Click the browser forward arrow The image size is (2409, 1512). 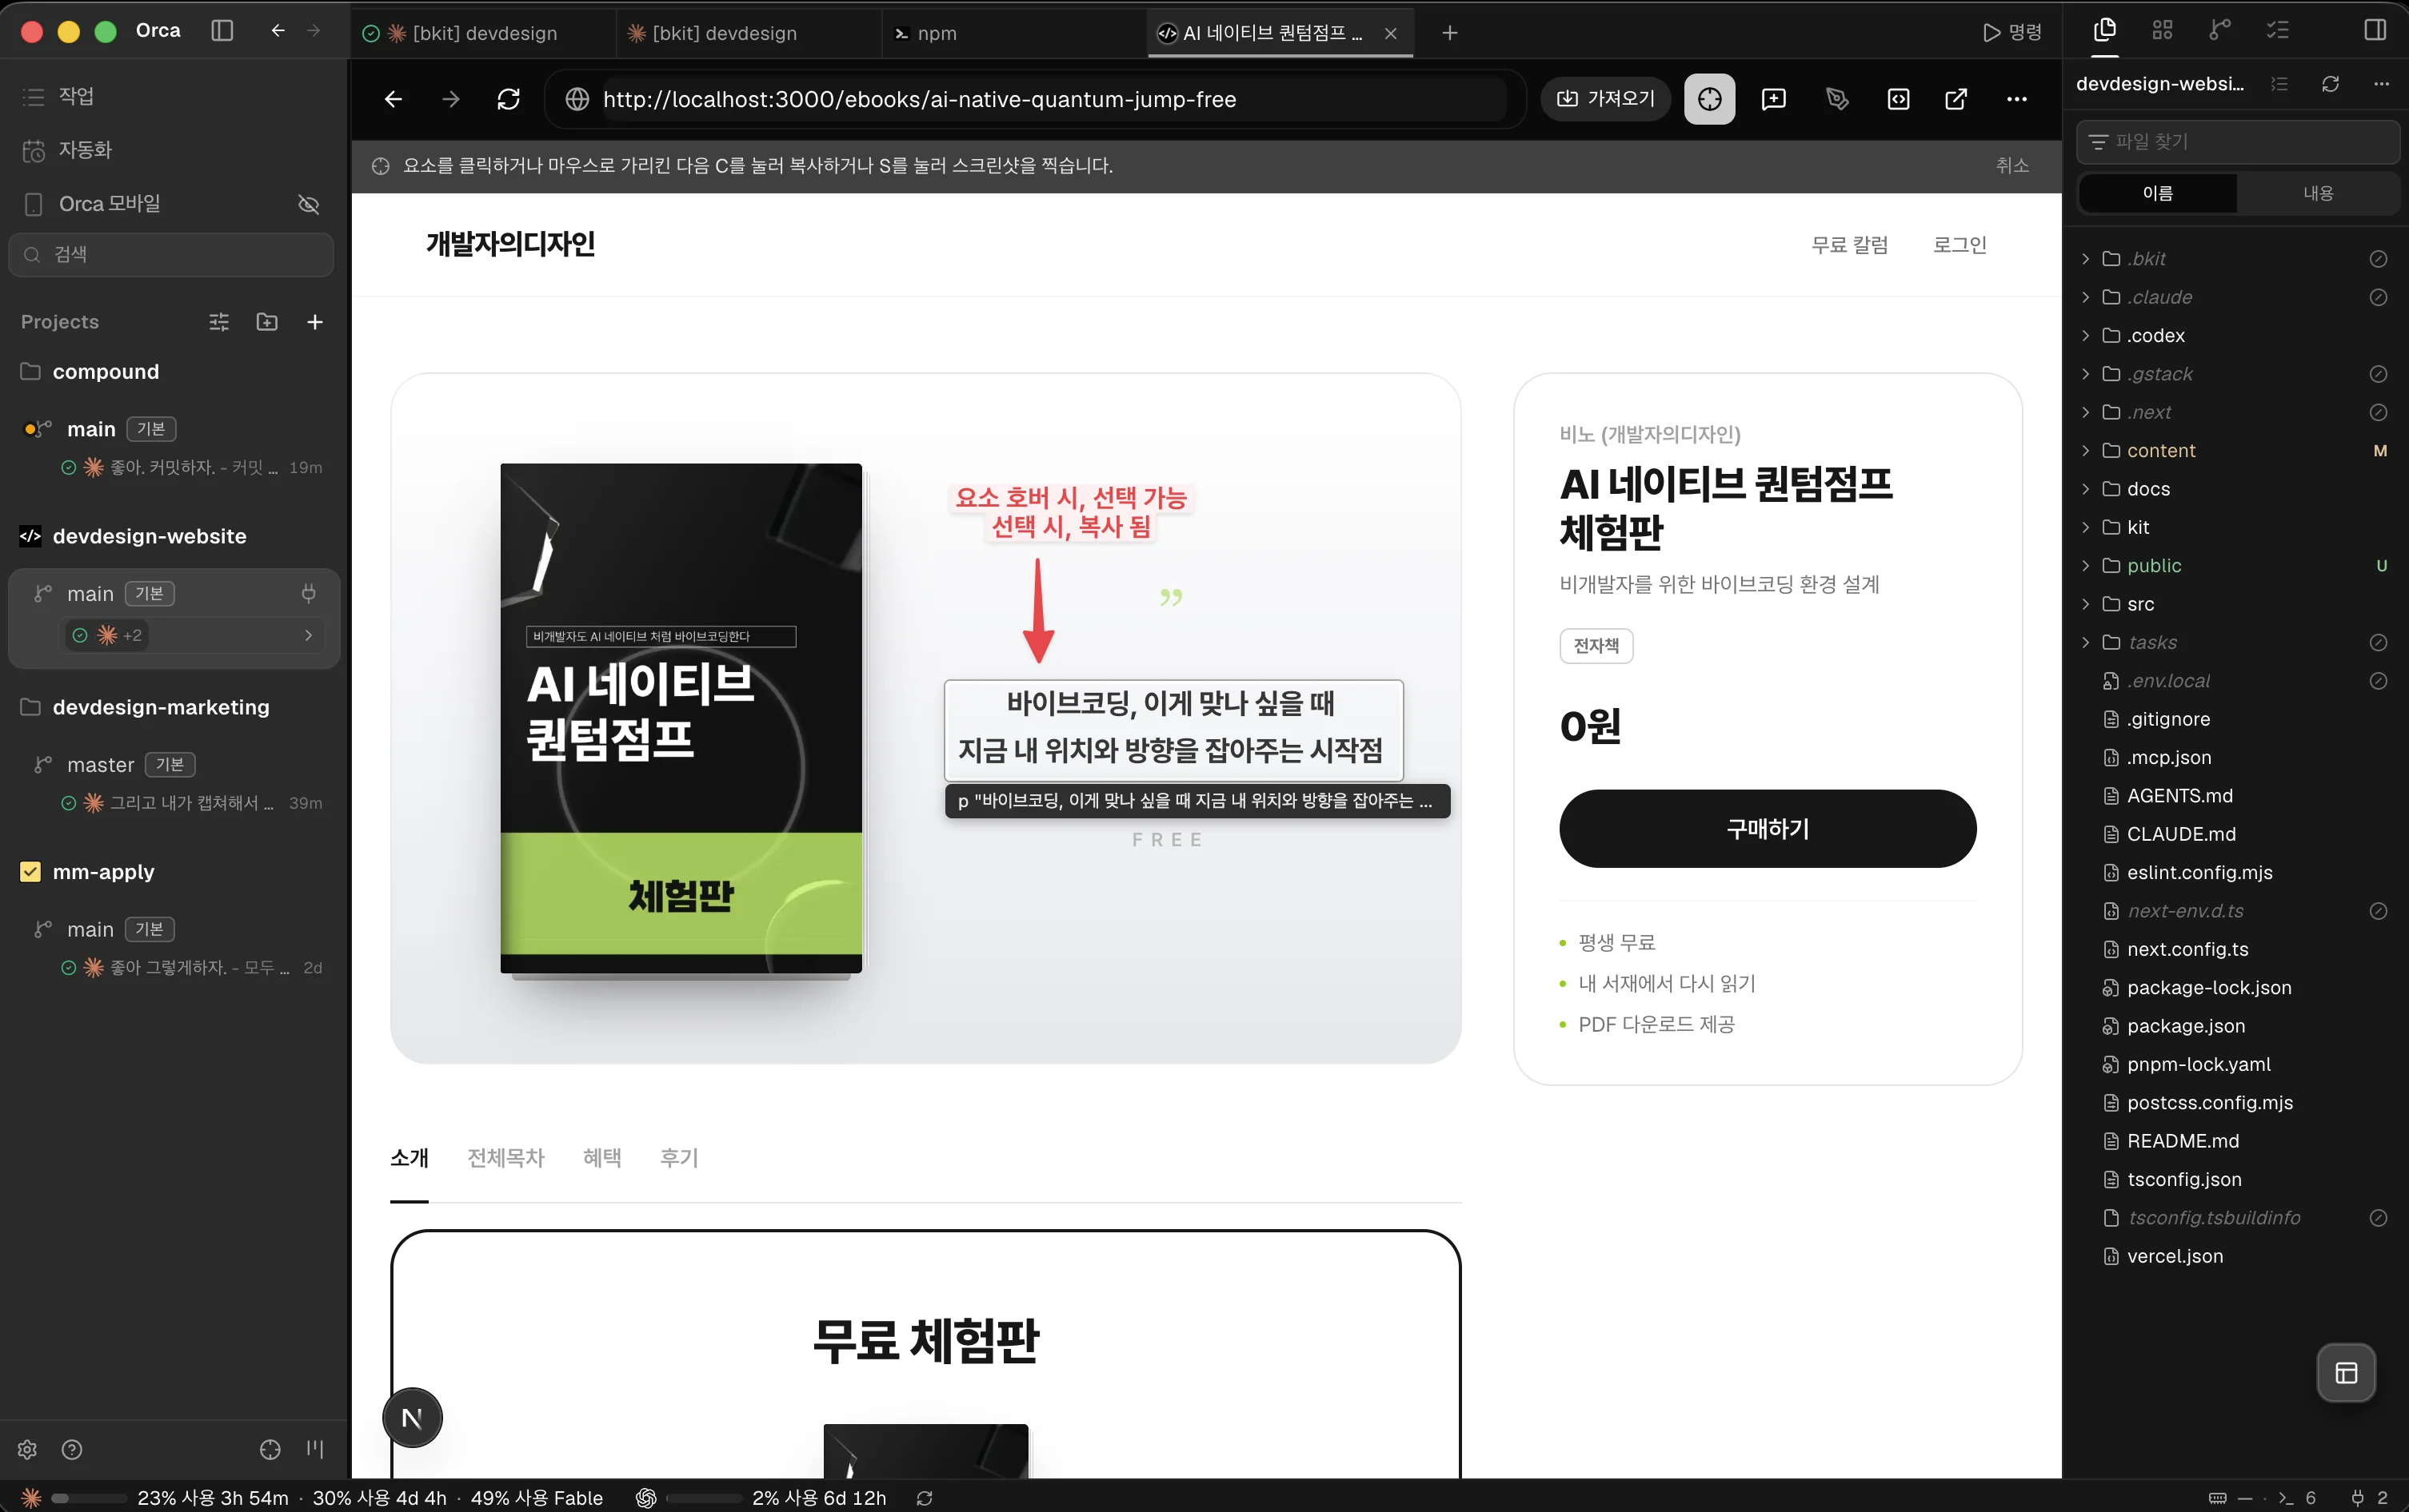point(451,99)
